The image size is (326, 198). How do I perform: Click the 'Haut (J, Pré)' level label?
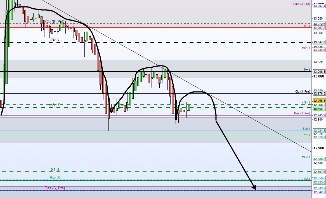301,4
